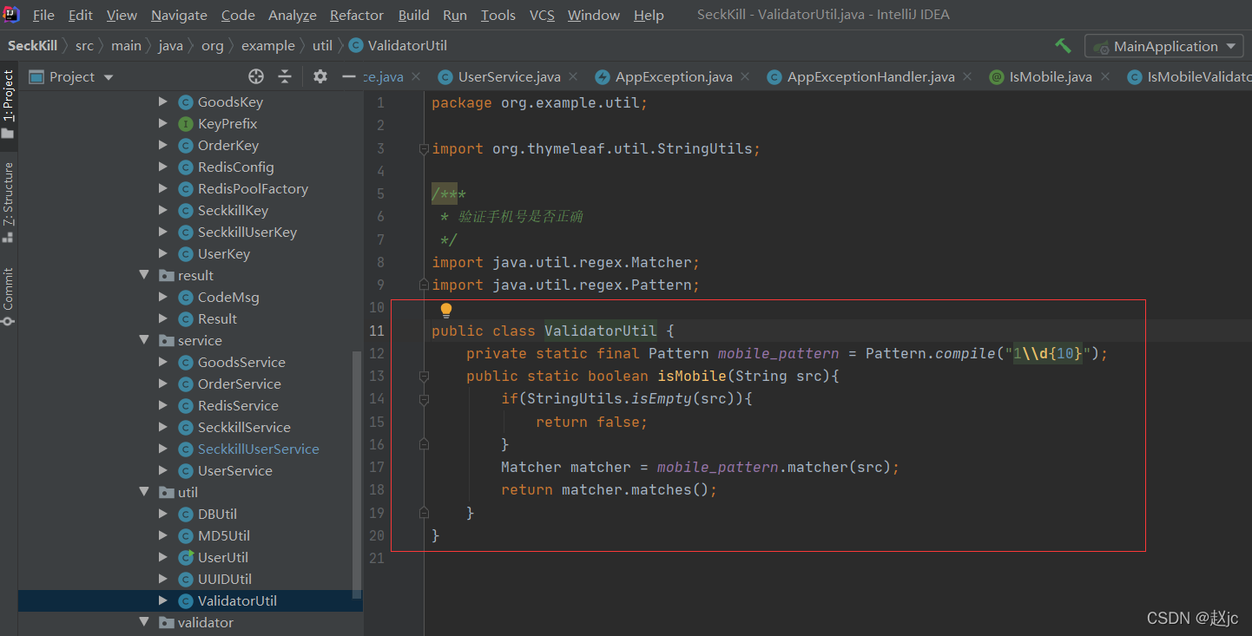
Task: Click the lightbulb intention icon in editor
Action: pyautogui.click(x=446, y=310)
